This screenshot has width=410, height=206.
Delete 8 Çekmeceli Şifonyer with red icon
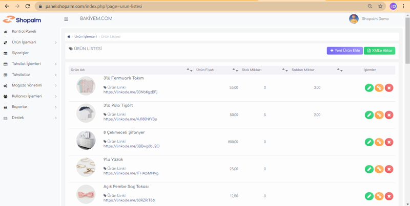[389, 142]
